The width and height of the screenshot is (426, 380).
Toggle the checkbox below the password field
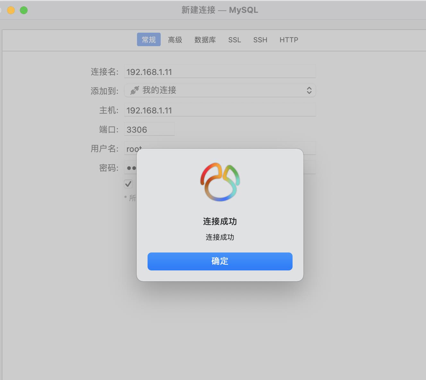tap(128, 184)
